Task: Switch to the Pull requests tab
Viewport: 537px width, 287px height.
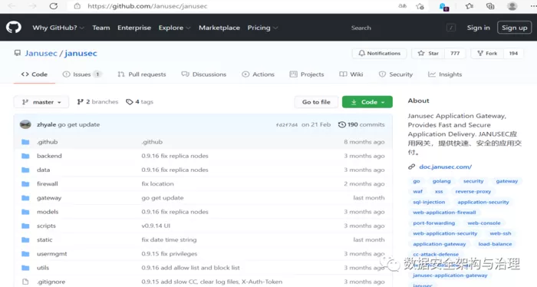Action: click(142, 74)
